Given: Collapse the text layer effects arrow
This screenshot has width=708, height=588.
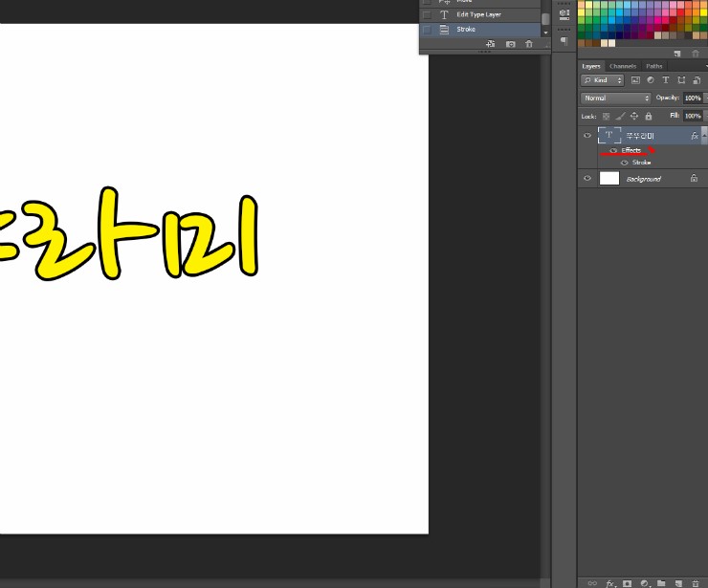Looking at the screenshot, I should (704, 136).
